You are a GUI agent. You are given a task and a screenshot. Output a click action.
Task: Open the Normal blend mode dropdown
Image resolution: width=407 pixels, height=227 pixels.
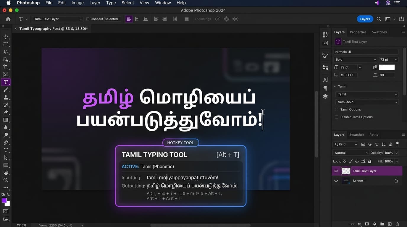click(x=351, y=153)
